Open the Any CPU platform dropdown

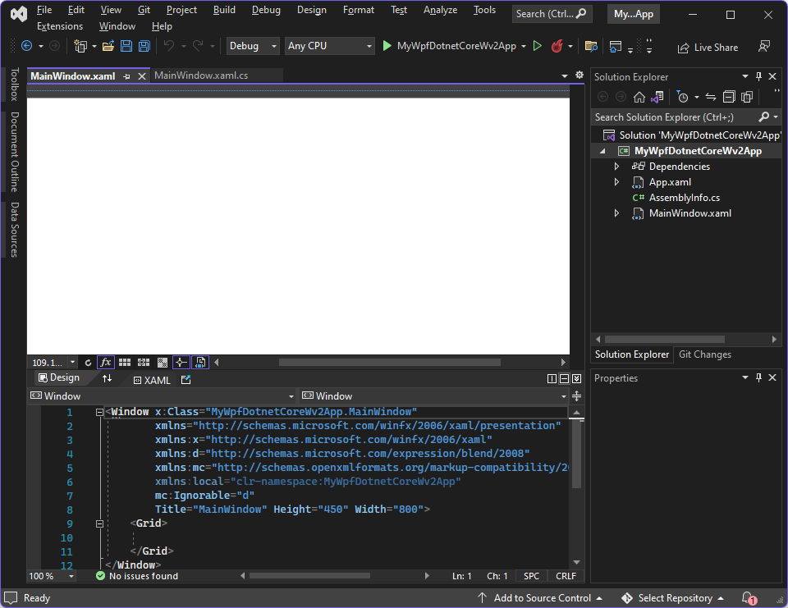(329, 45)
